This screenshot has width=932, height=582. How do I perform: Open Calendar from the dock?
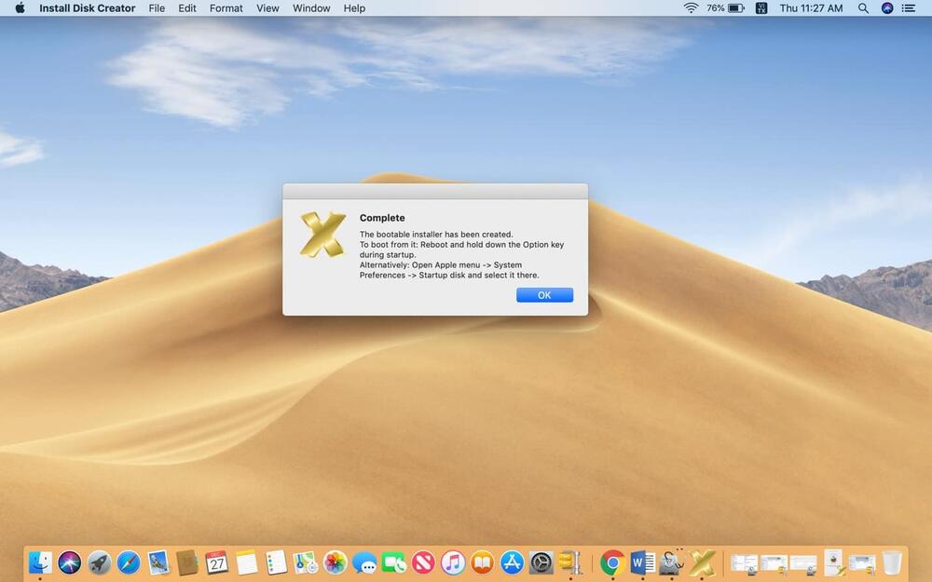click(217, 562)
